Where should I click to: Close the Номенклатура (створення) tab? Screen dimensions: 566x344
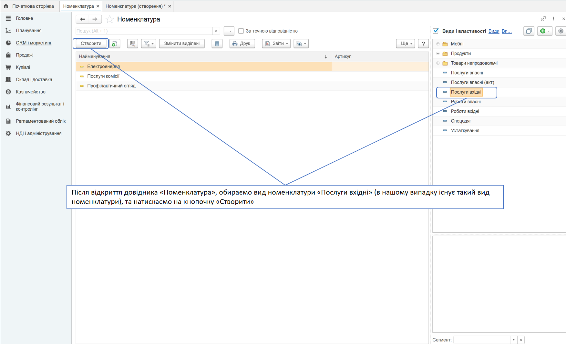(x=170, y=6)
